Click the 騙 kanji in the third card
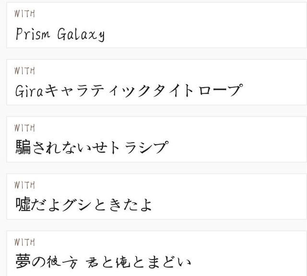The image size is (307, 276). (23, 147)
